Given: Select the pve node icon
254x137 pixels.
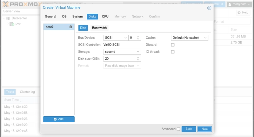Looking at the screenshot, I should pyautogui.click(x=12, y=24).
